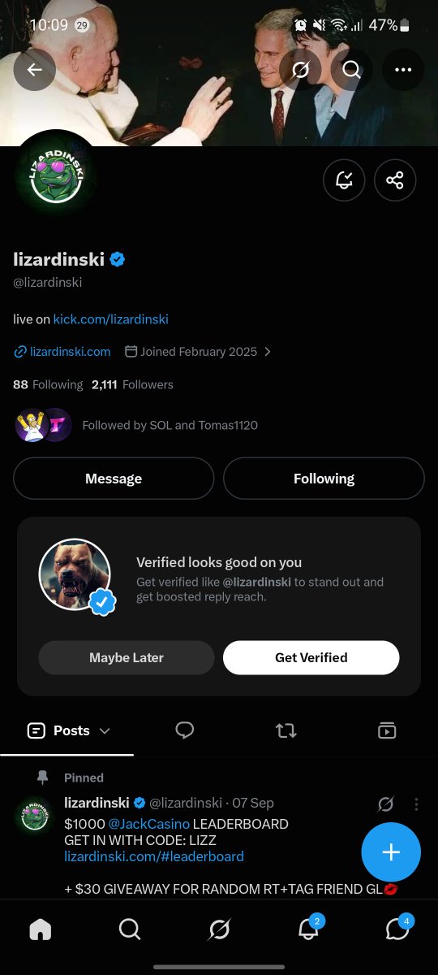
Task: Share the lizardinski profile
Action: pos(395,180)
